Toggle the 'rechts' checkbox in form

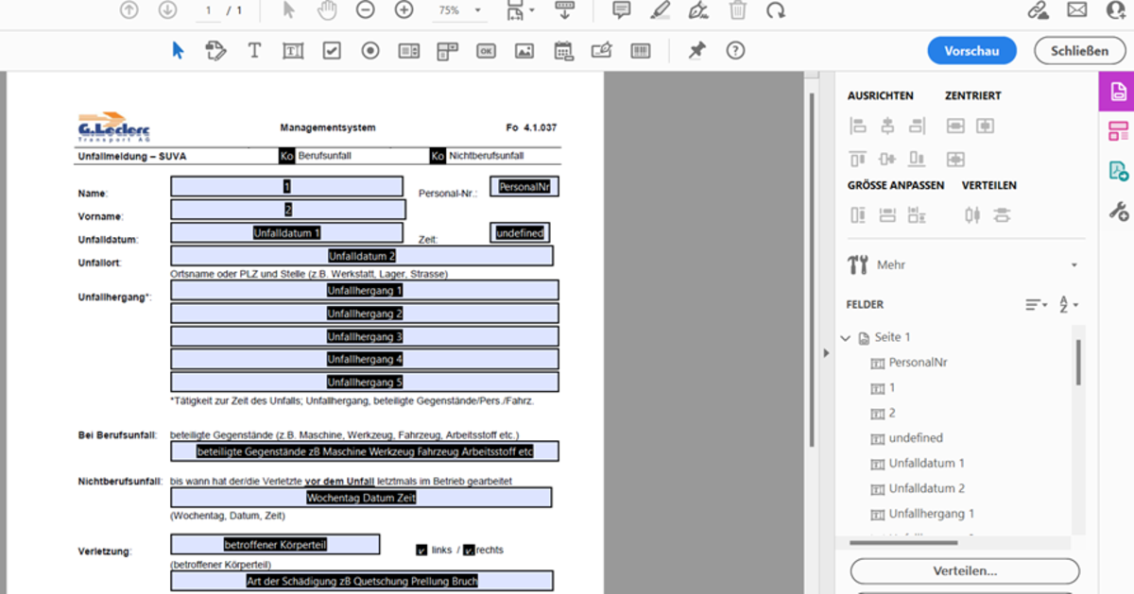[469, 551]
